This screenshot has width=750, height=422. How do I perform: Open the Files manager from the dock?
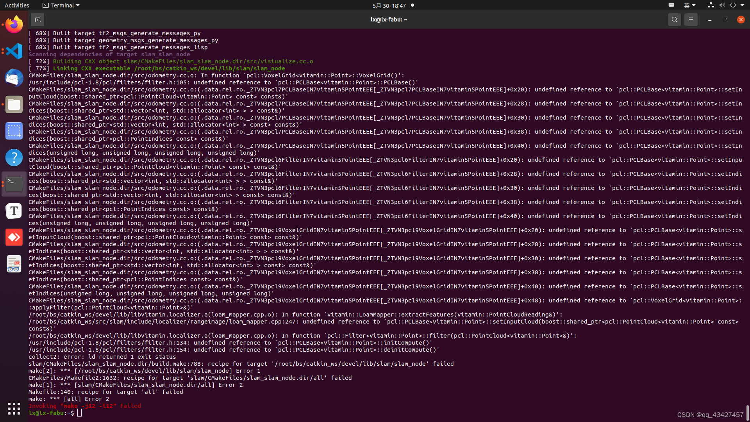[14, 104]
